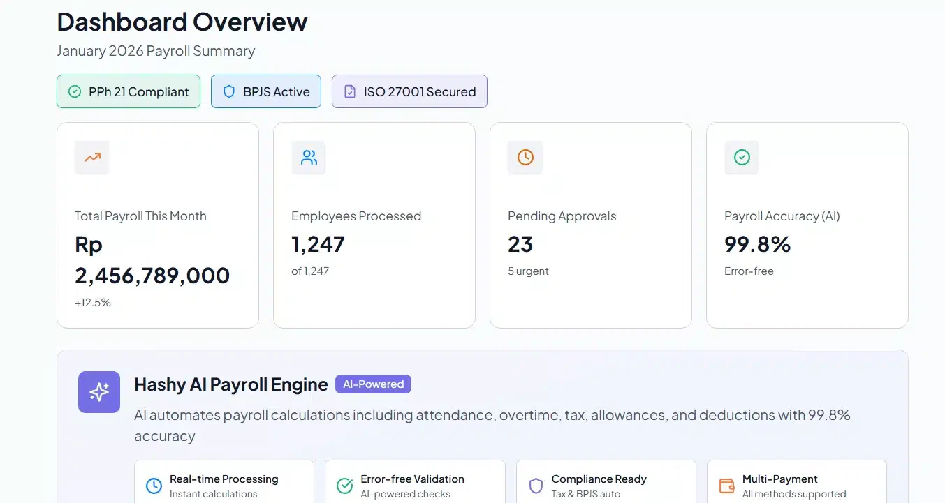
Task: Click the AI-Powered tag
Action: 373,384
